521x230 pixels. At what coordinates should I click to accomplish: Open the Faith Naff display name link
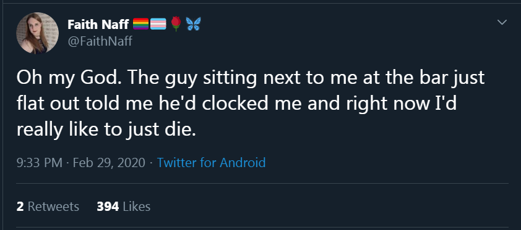point(98,24)
